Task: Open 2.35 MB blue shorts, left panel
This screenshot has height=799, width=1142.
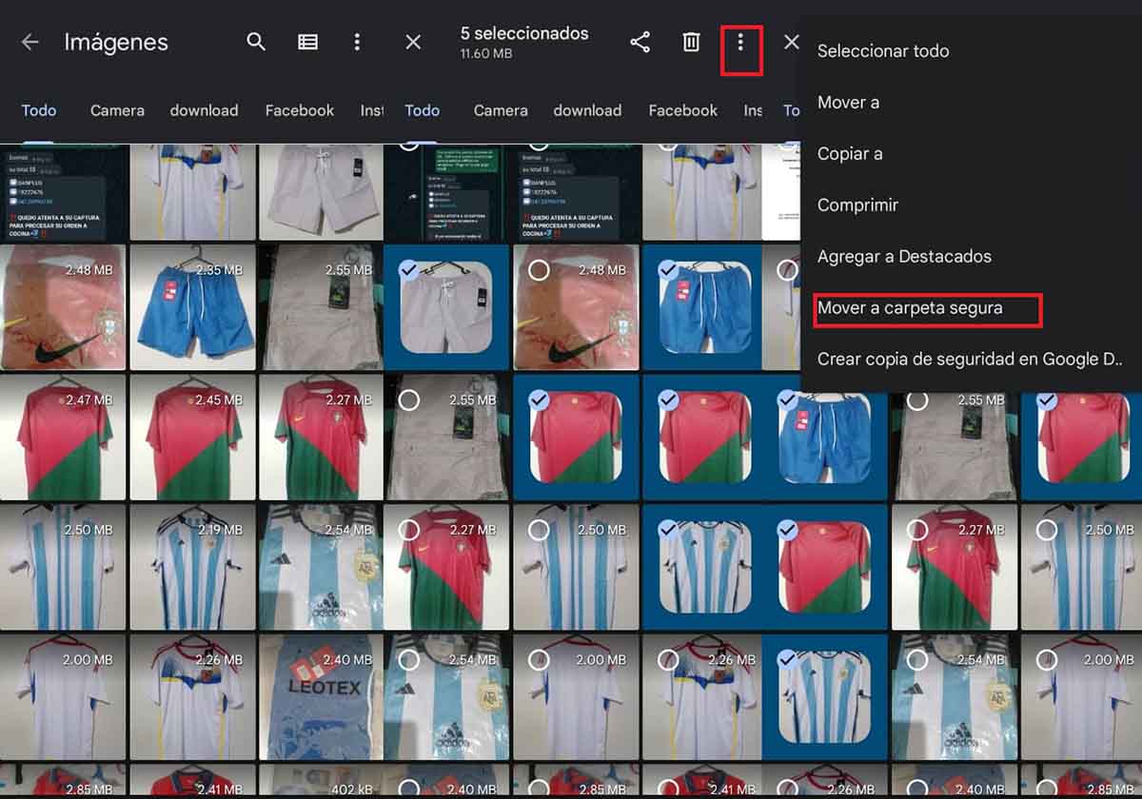Action: tap(192, 307)
